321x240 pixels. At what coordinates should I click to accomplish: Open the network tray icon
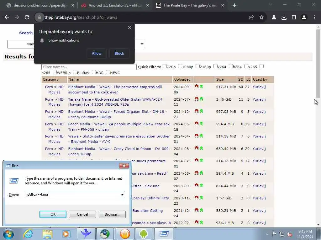[x=282, y=234]
